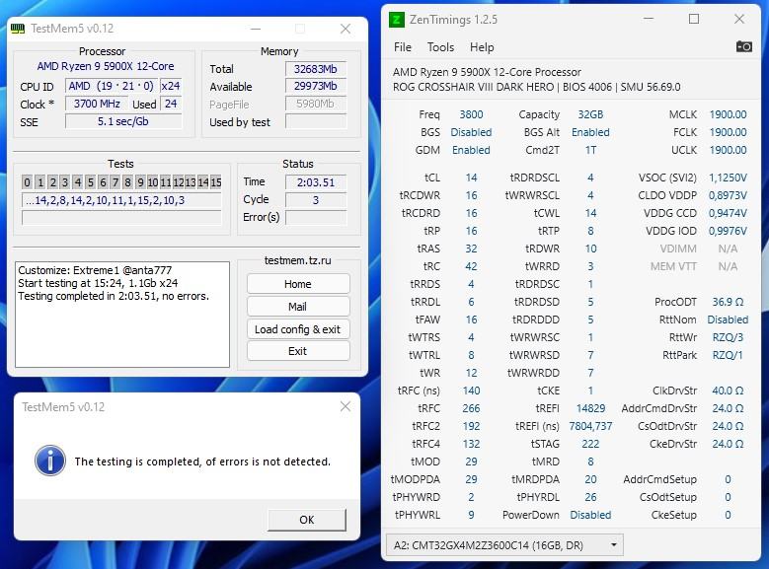Click the UCLK value 1900.00

pyautogui.click(x=728, y=150)
